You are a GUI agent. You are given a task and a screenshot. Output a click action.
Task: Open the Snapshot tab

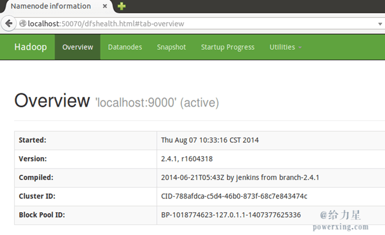pyautogui.click(x=171, y=47)
